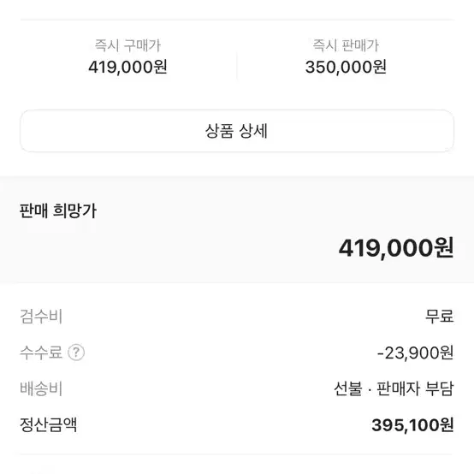Click the 판매 희망가 heading
Viewport: 474px width, 474px height.
(58, 210)
